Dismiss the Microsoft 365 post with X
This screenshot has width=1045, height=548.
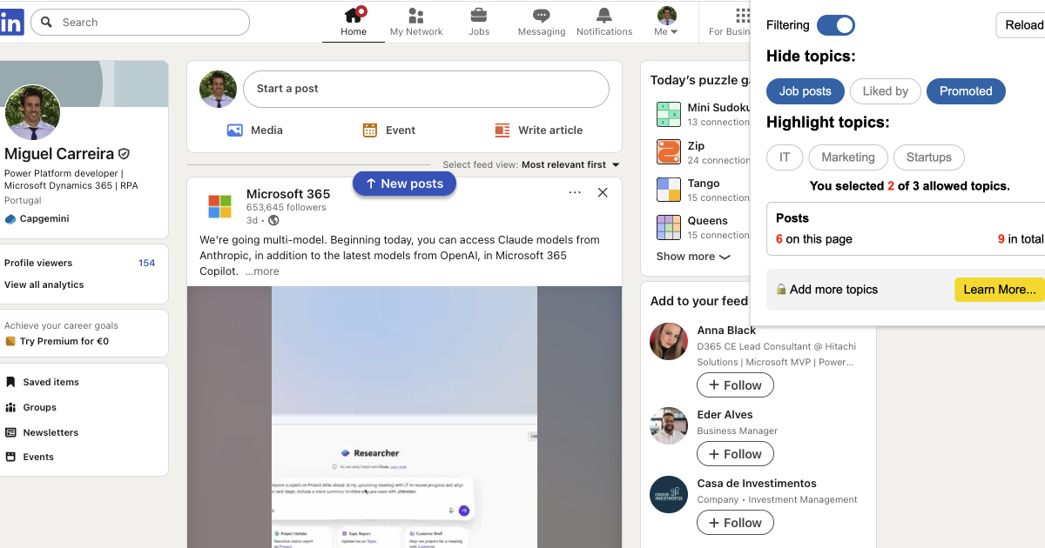point(603,193)
